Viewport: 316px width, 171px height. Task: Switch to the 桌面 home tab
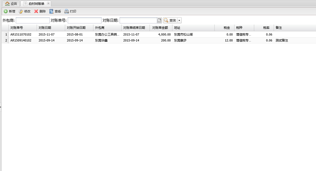[x=11, y=4]
